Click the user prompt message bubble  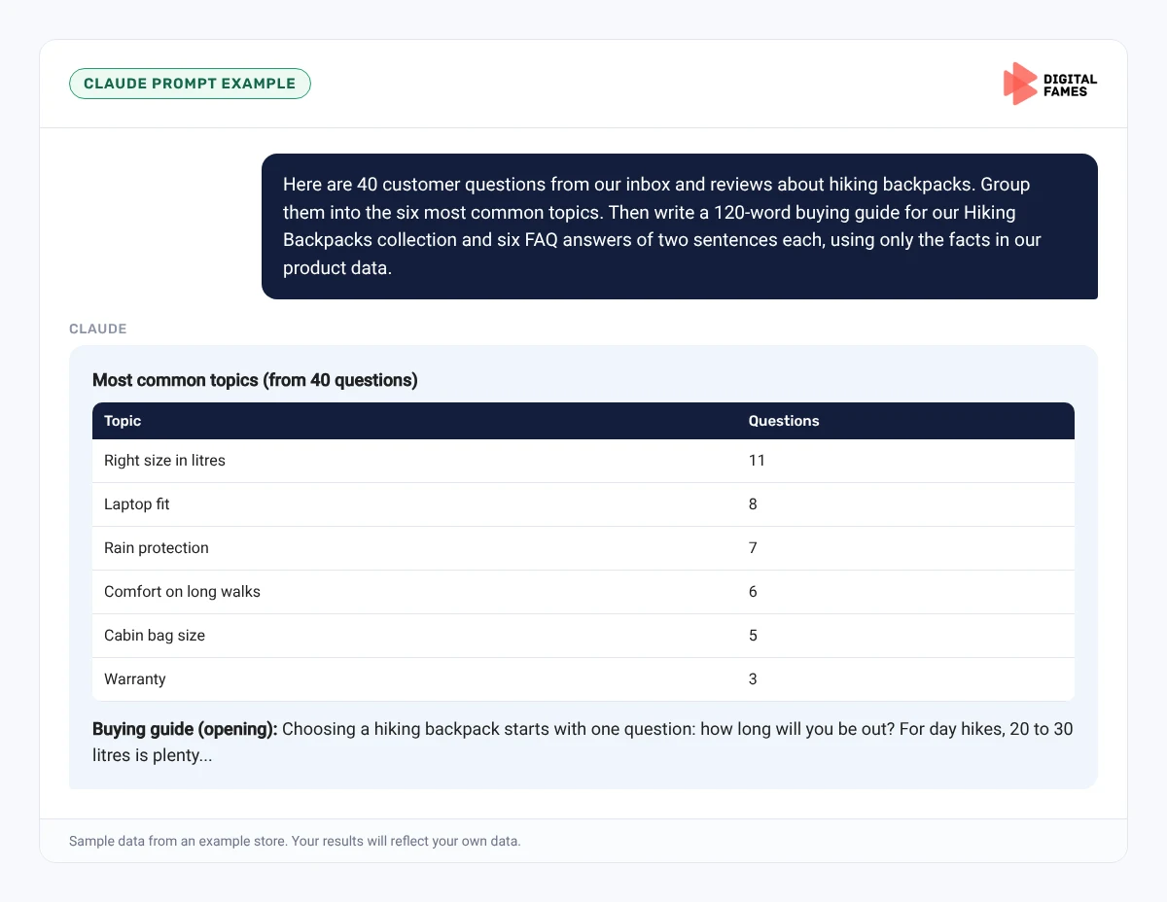[680, 225]
